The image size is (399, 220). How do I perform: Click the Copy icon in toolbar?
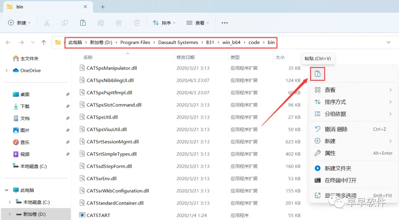[65, 23]
